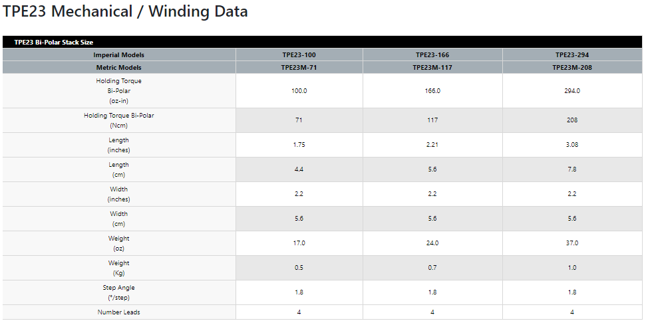
Task: Select the 294.0 holding torque value
Action: pos(572,91)
